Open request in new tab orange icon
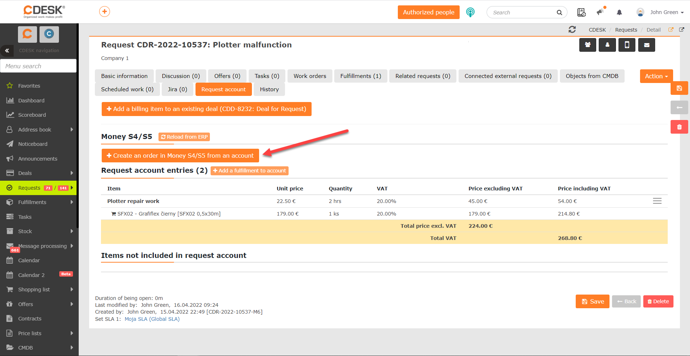690x356 pixels. 671,29
